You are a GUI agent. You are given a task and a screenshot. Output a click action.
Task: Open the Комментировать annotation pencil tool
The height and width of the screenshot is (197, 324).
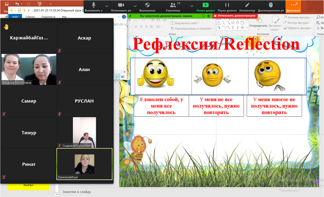point(247,6)
